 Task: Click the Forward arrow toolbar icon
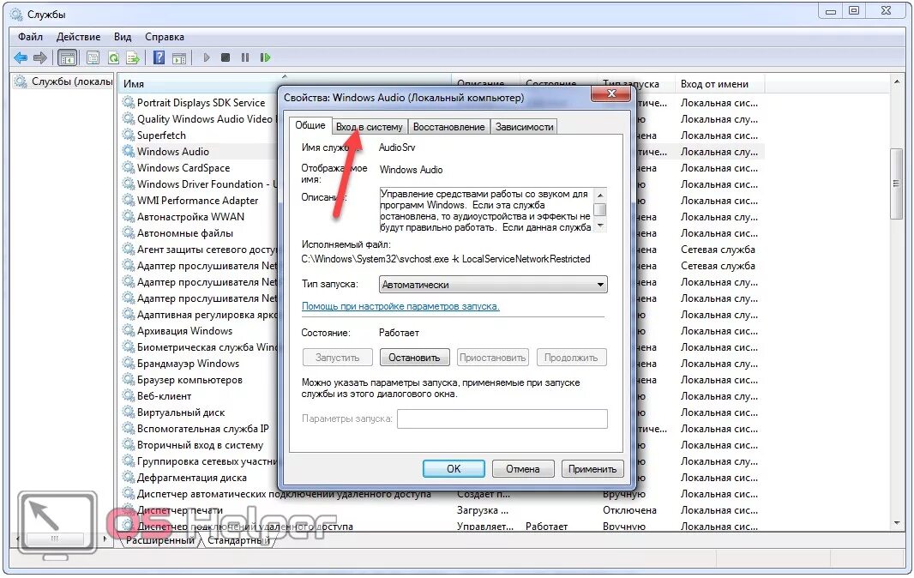tap(40, 57)
